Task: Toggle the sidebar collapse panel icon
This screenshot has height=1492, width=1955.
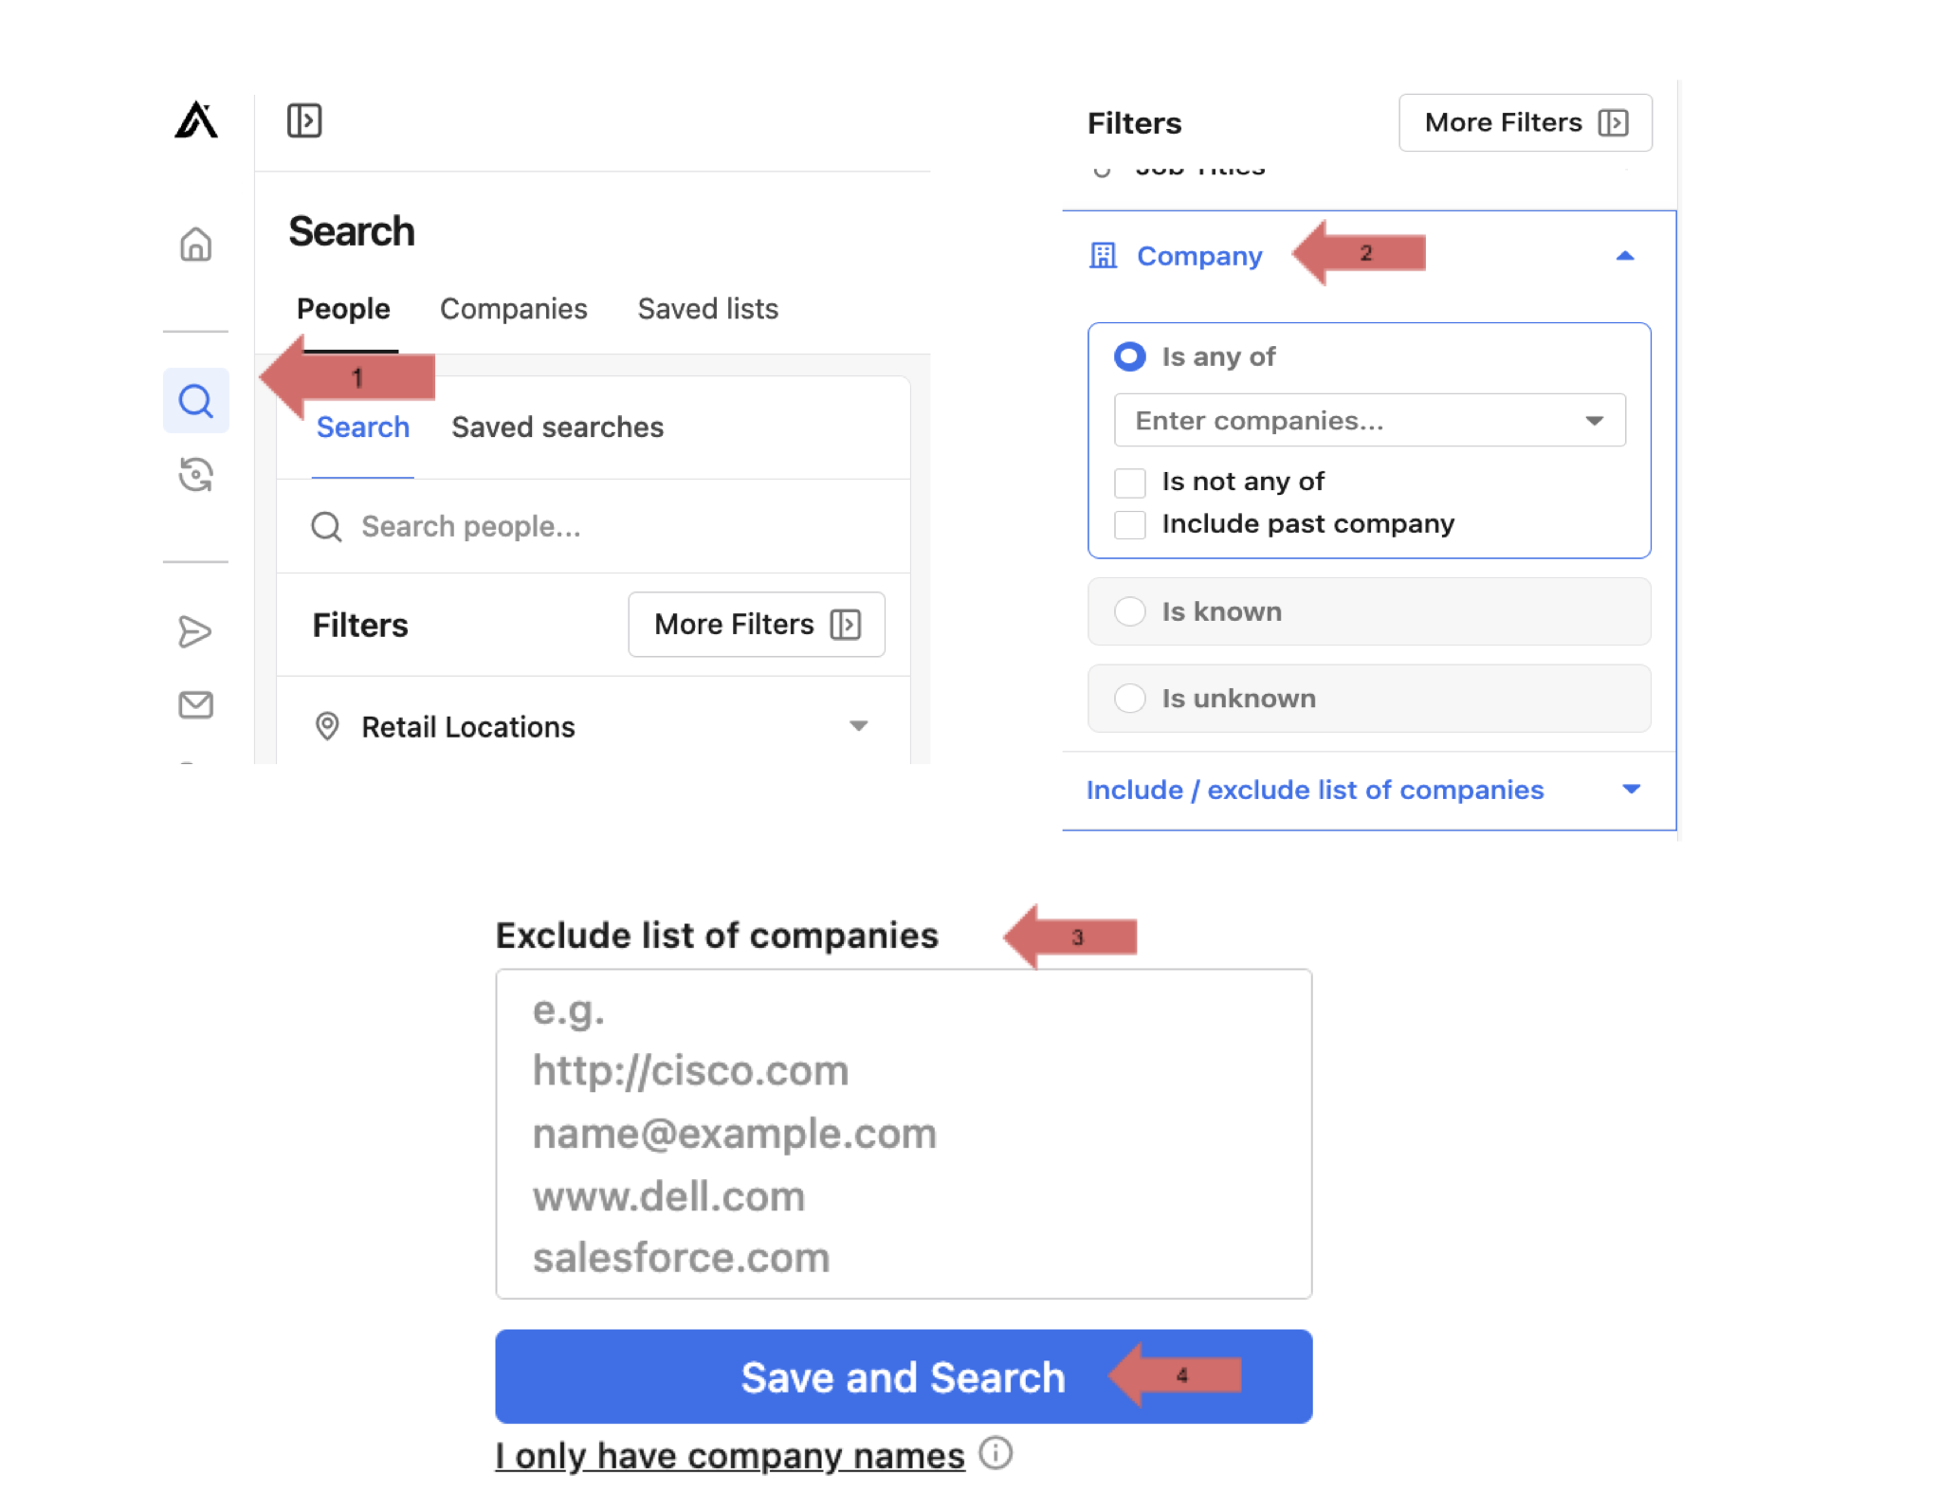Action: point(304,120)
